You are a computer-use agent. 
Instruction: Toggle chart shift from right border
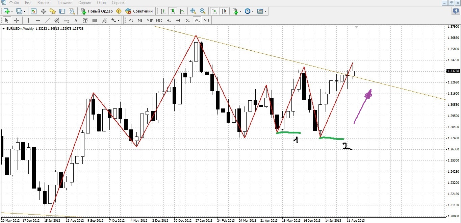224,11
